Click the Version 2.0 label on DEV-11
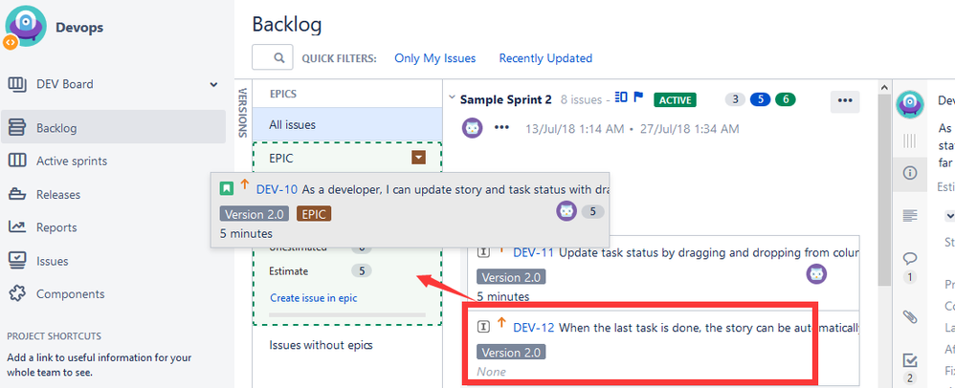Screen dimensions: 955x388 coord(511,277)
